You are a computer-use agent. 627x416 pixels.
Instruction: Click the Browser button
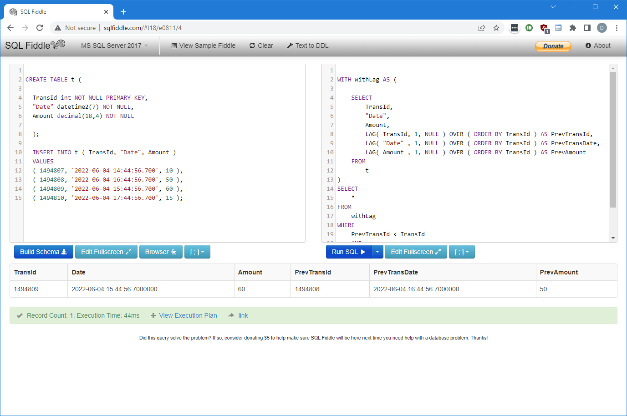[161, 252]
